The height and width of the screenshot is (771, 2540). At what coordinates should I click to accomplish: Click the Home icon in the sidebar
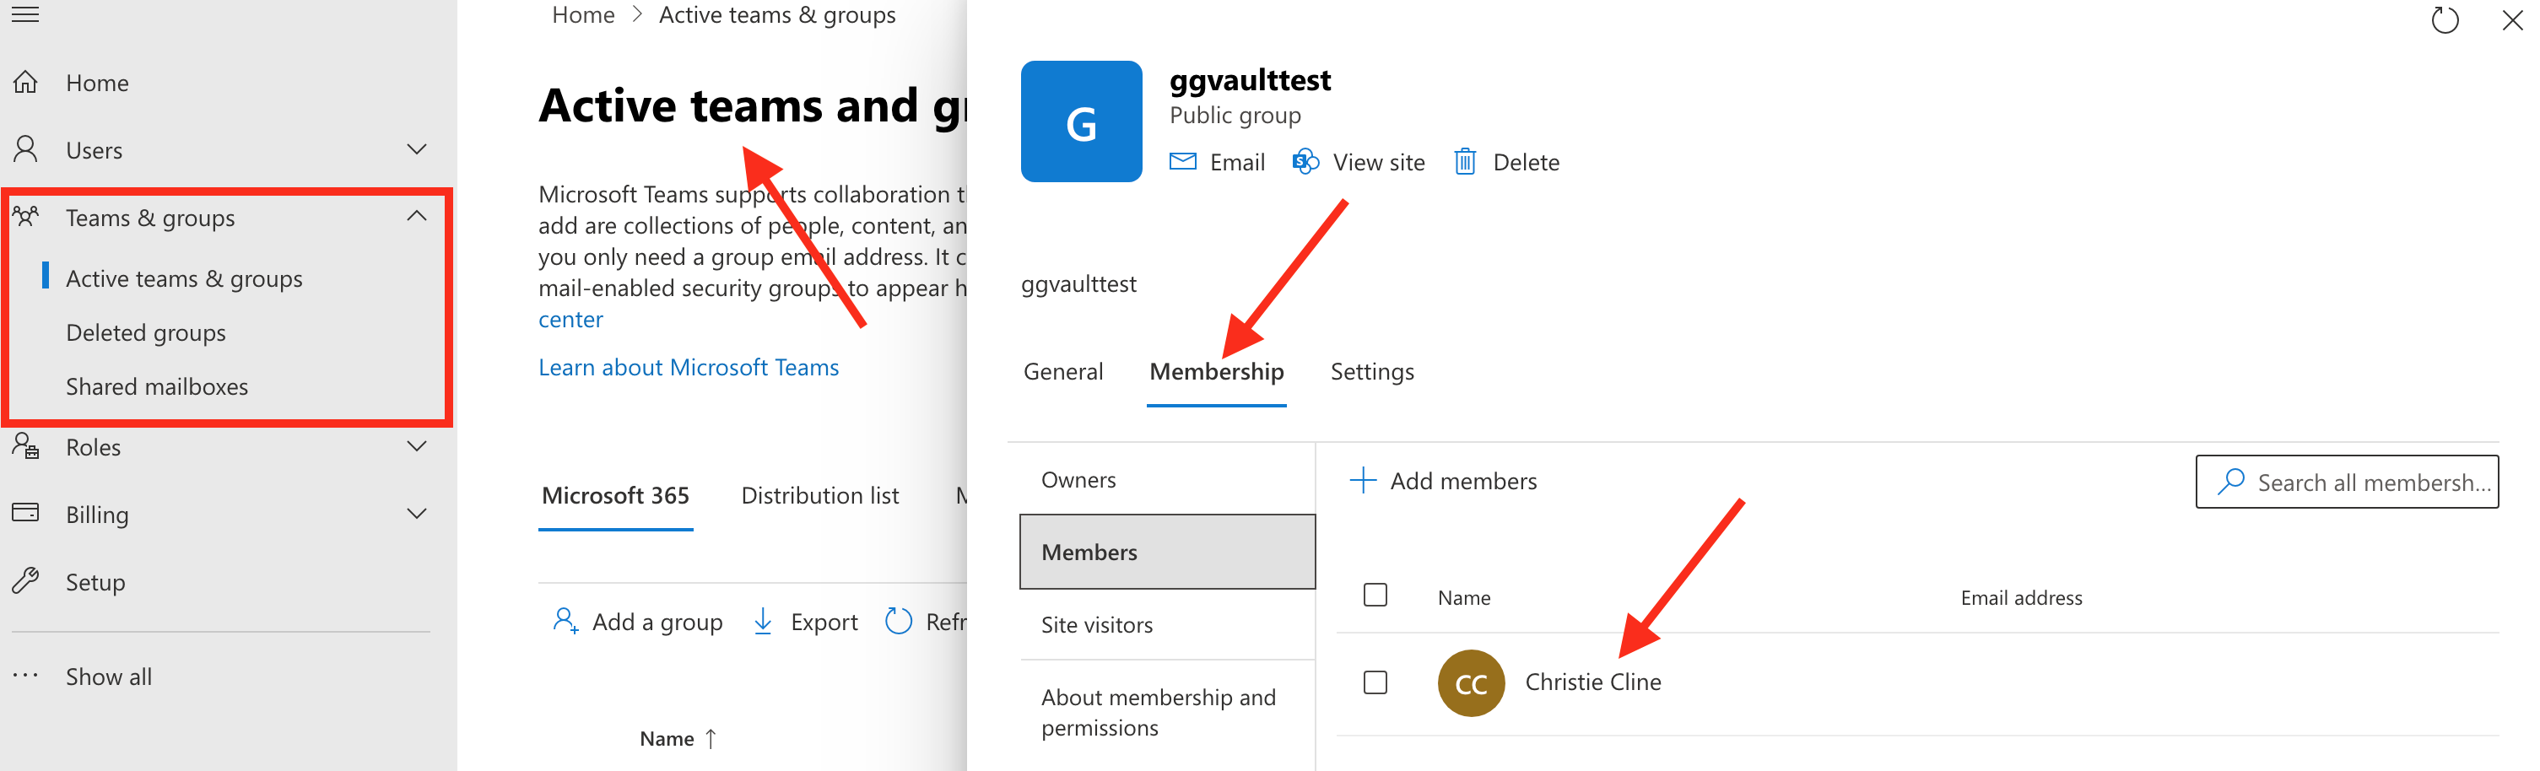[24, 82]
